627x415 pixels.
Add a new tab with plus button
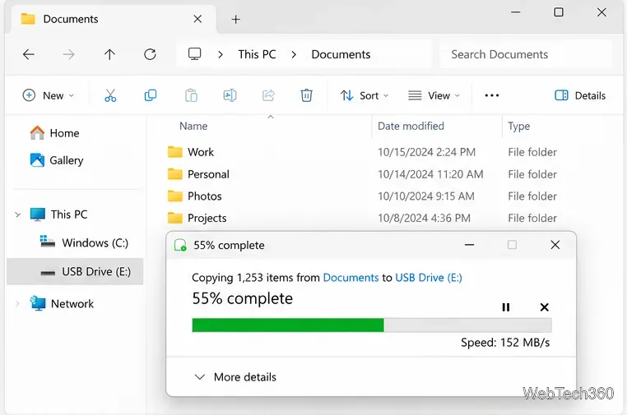click(x=236, y=19)
